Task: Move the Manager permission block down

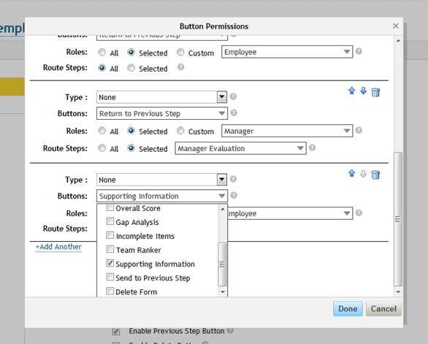Action: (x=363, y=91)
